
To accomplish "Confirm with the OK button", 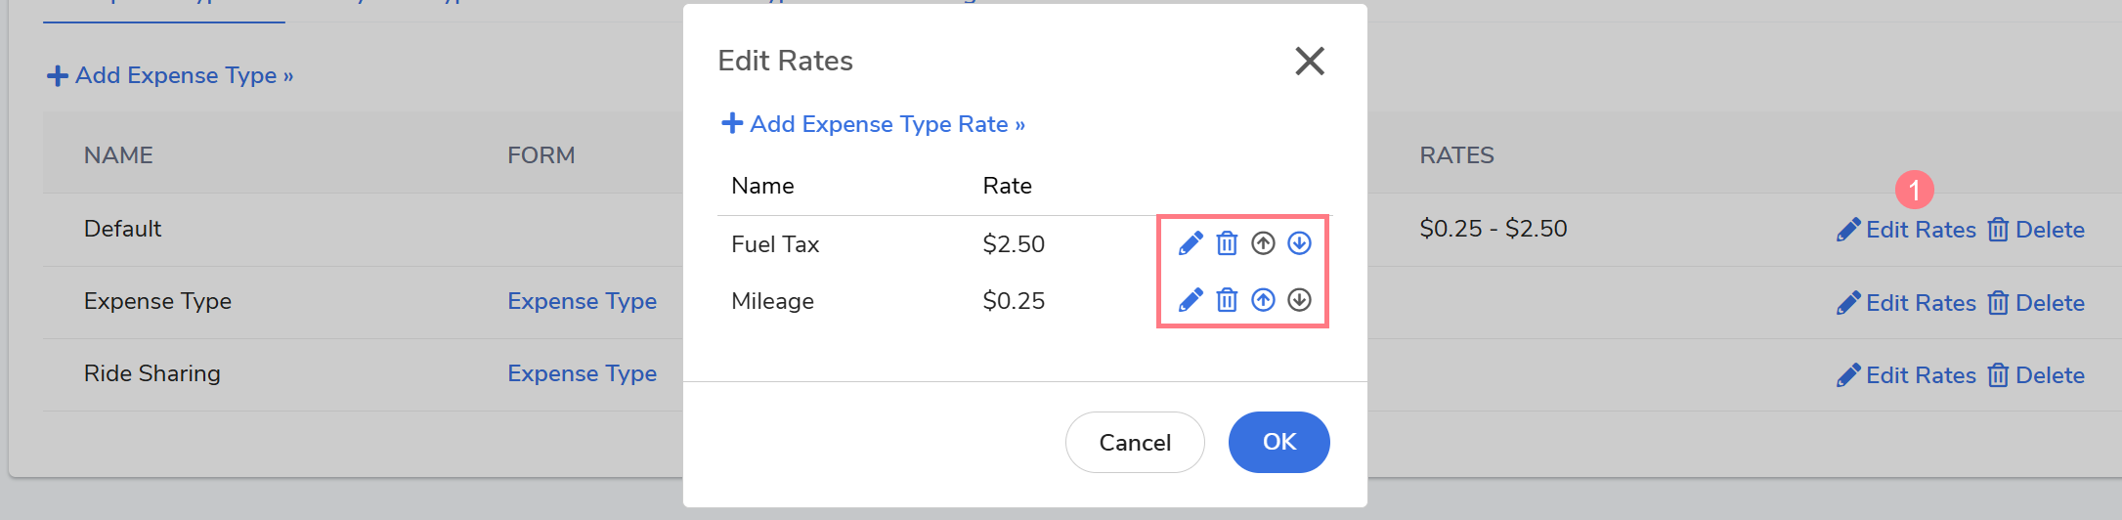I will [x=1278, y=442].
